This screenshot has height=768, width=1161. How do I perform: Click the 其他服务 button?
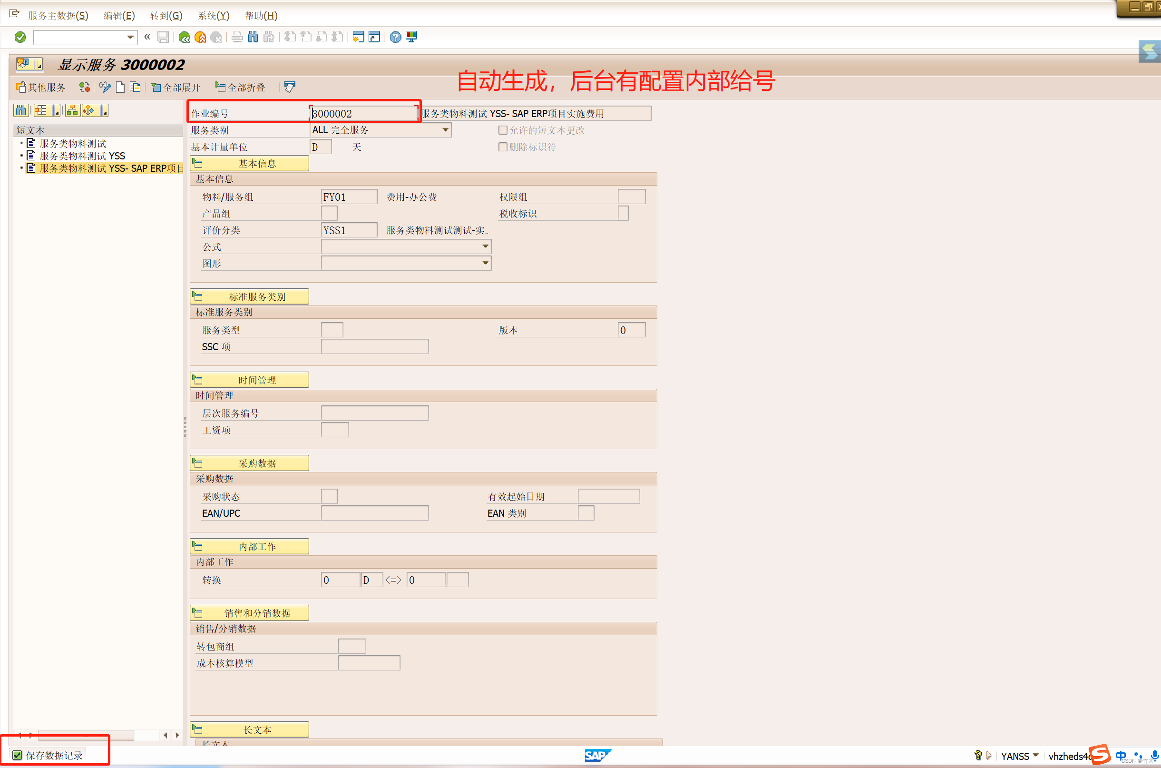(x=41, y=87)
